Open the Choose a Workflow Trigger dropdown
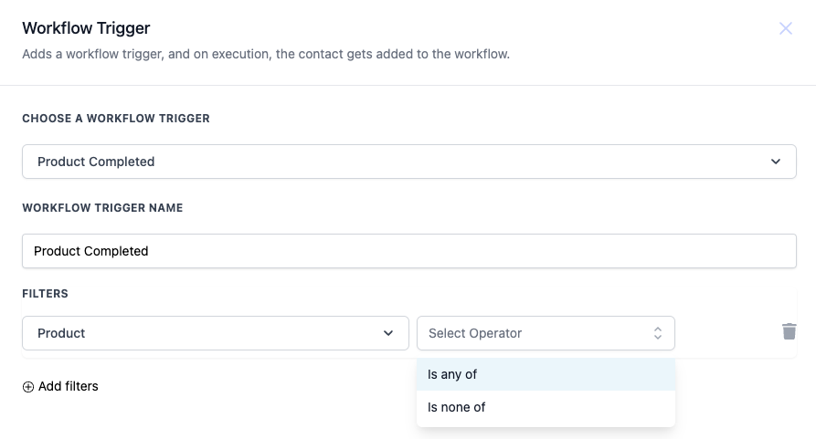 408,162
